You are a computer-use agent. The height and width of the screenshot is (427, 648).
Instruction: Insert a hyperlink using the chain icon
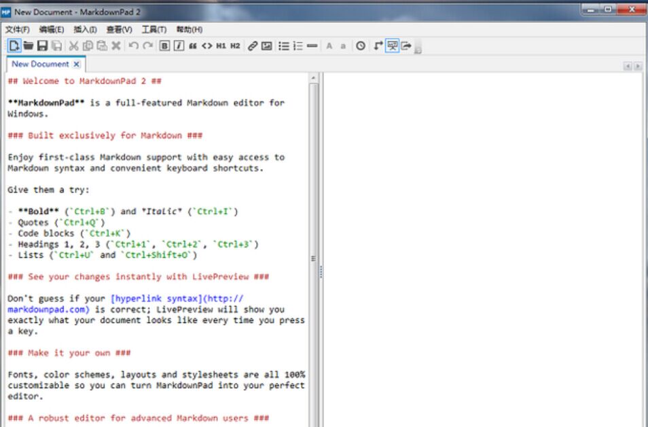pos(253,46)
